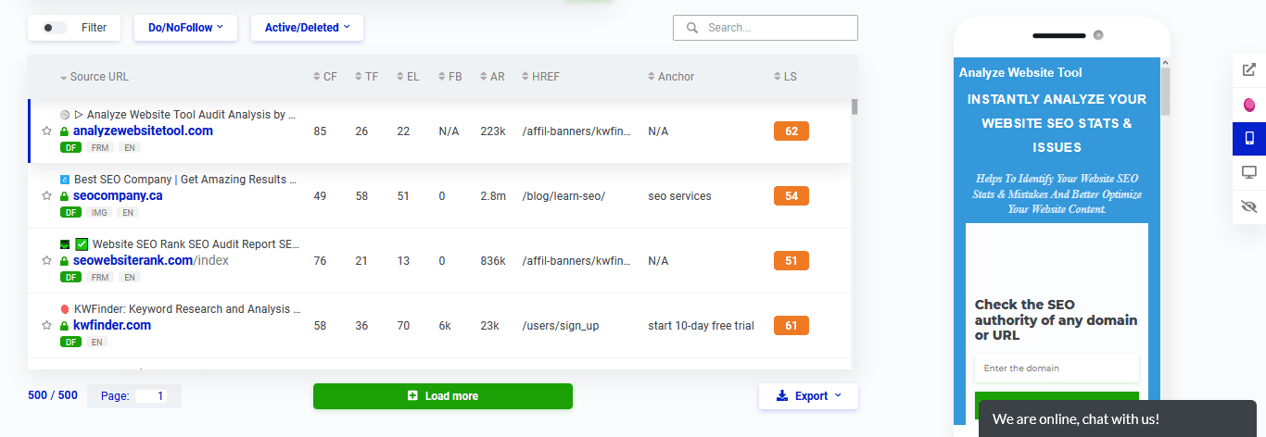The image size is (1266, 437).
Task: Click favicon of Website SEO Rank row
Action: (x=65, y=244)
